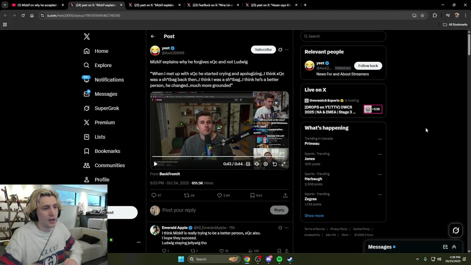Toggle captions on the video player
Image resolution: width=471 pixels, height=265 pixels.
248,164
